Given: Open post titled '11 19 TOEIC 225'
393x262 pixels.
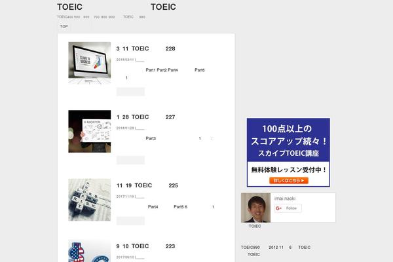Looking at the screenshot, I should click(x=147, y=185).
